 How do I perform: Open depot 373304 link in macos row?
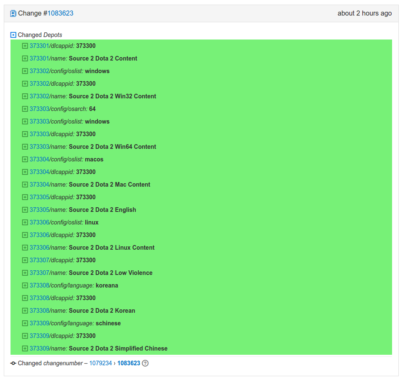tap(40, 159)
